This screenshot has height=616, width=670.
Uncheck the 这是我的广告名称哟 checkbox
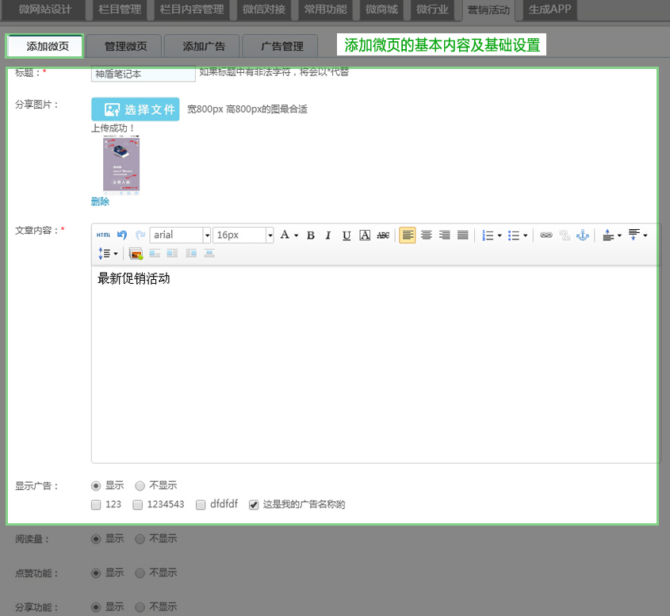click(x=254, y=505)
